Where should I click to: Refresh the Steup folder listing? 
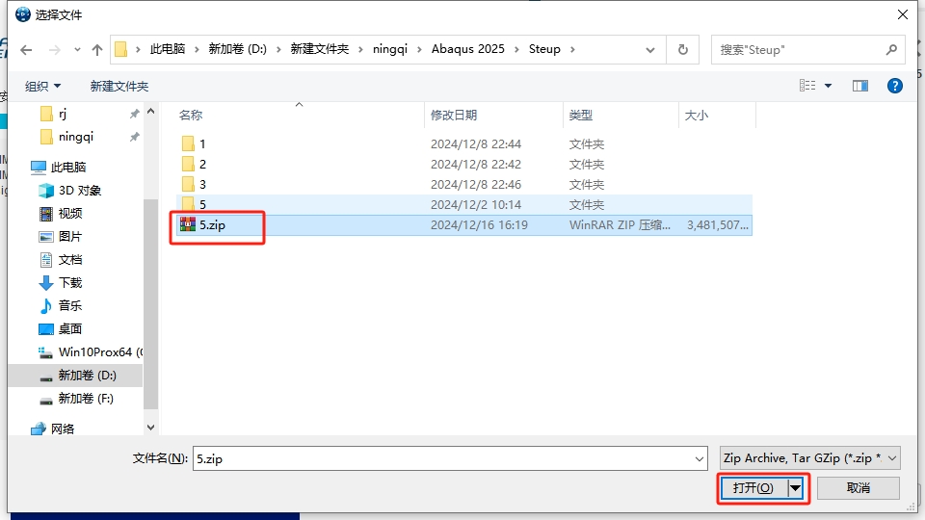[683, 49]
